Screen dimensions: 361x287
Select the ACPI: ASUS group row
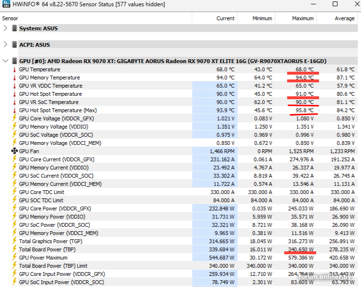point(188,45)
